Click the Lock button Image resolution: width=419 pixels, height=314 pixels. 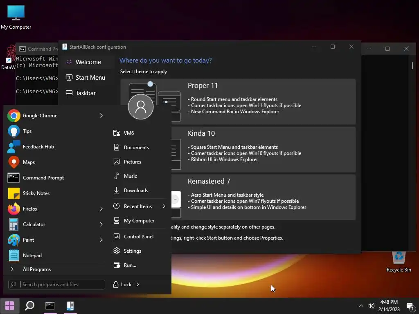[122, 285]
